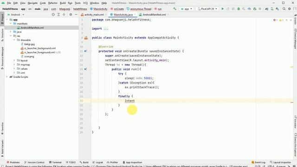The width and height of the screenshot is (297, 167).
Task: Click override gutter icon beside run() line
Action: (85, 69)
